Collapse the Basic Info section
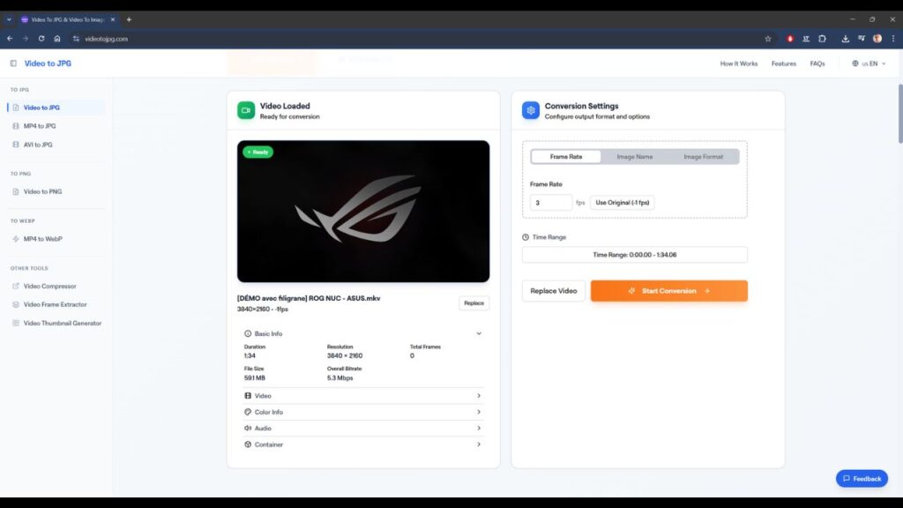Viewport: 903px width, 508px height. pos(479,333)
